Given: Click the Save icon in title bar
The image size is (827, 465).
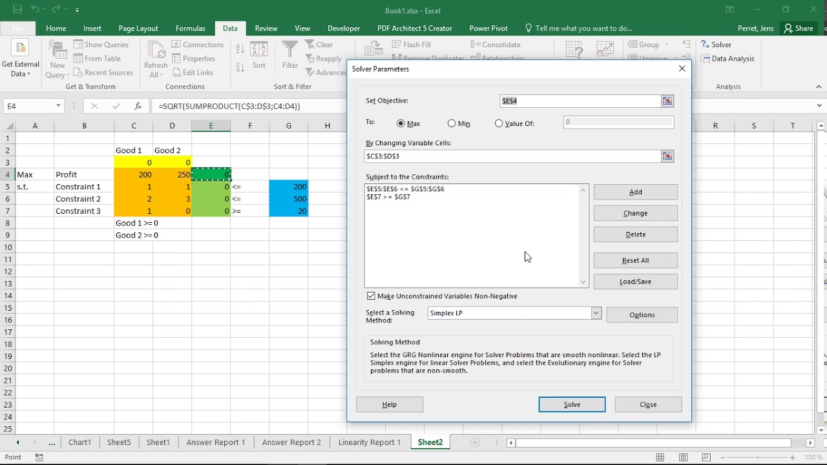Looking at the screenshot, I should click(17, 10).
